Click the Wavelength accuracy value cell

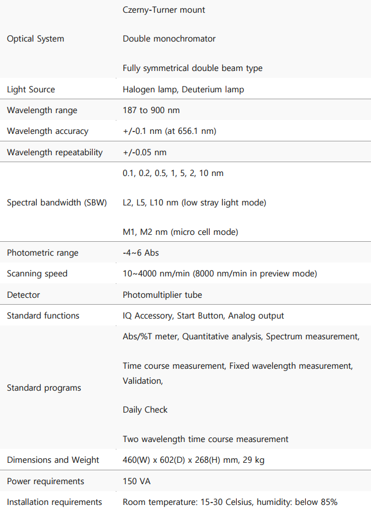tap(169, 131)
